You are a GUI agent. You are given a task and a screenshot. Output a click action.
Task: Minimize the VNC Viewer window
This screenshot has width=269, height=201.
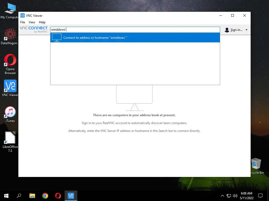click(221, 15)
